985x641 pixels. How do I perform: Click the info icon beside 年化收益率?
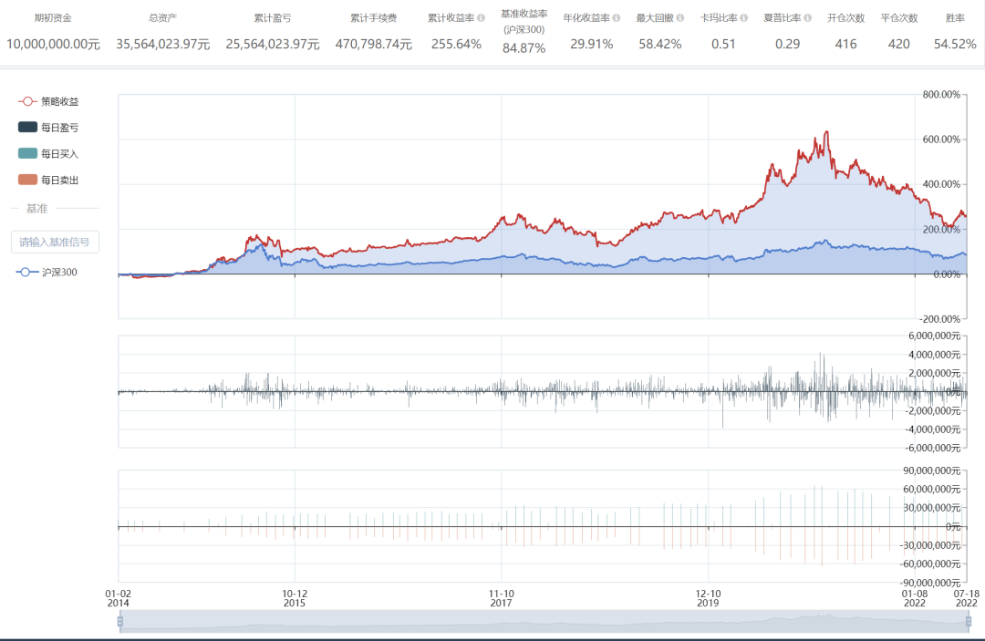pos(617,17)
